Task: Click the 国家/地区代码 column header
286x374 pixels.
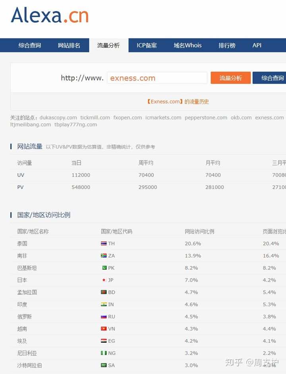Action: (116, 231)
